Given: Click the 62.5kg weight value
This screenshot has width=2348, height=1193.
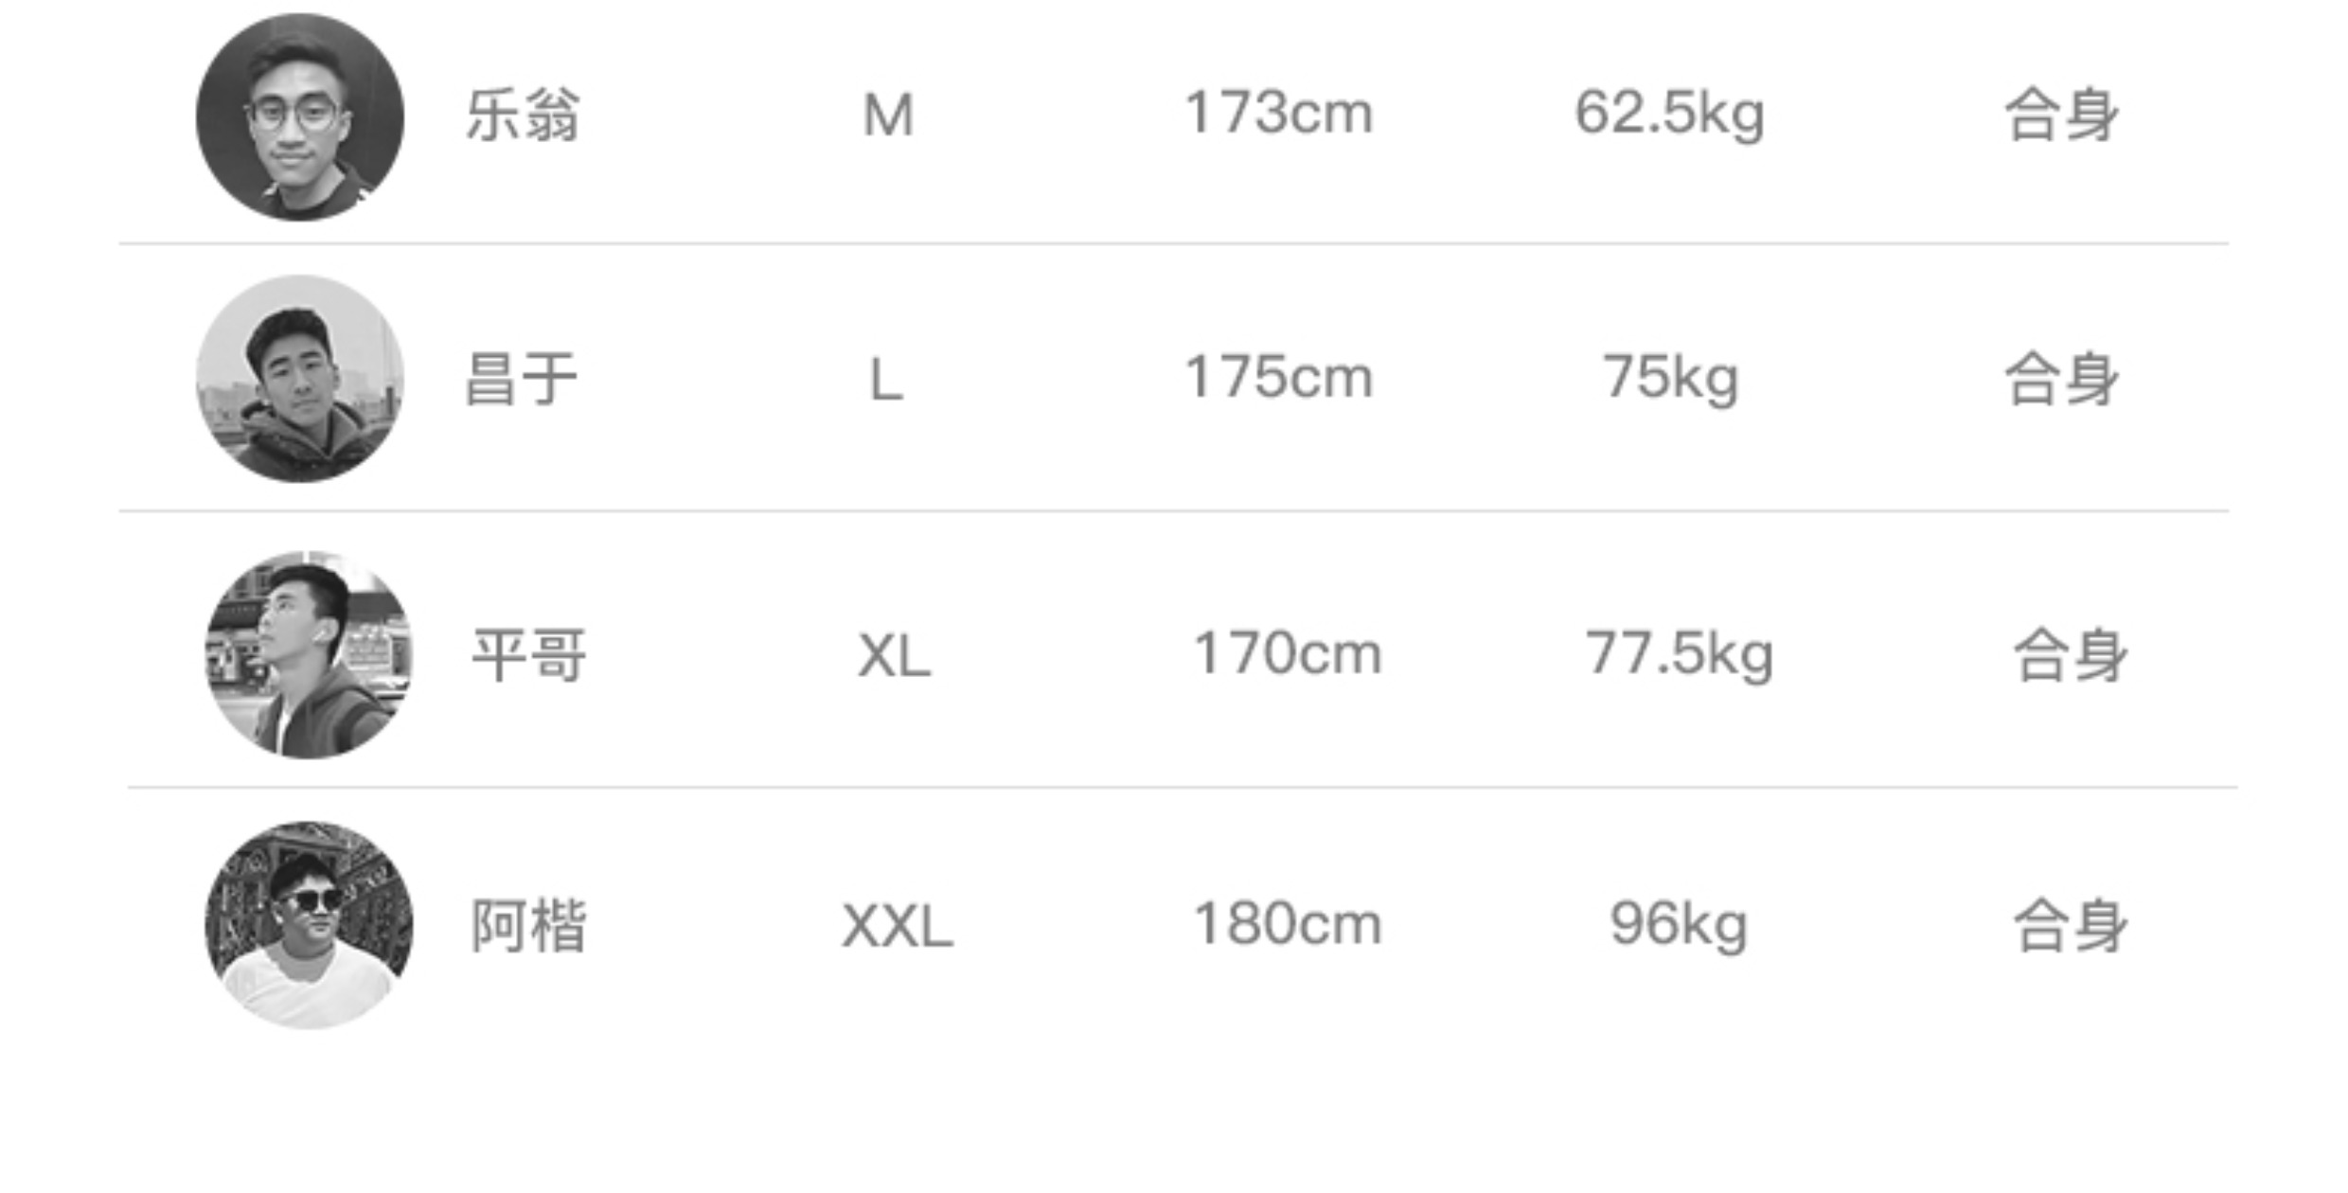Looking at the screenshot, I should coord(1669,116).
